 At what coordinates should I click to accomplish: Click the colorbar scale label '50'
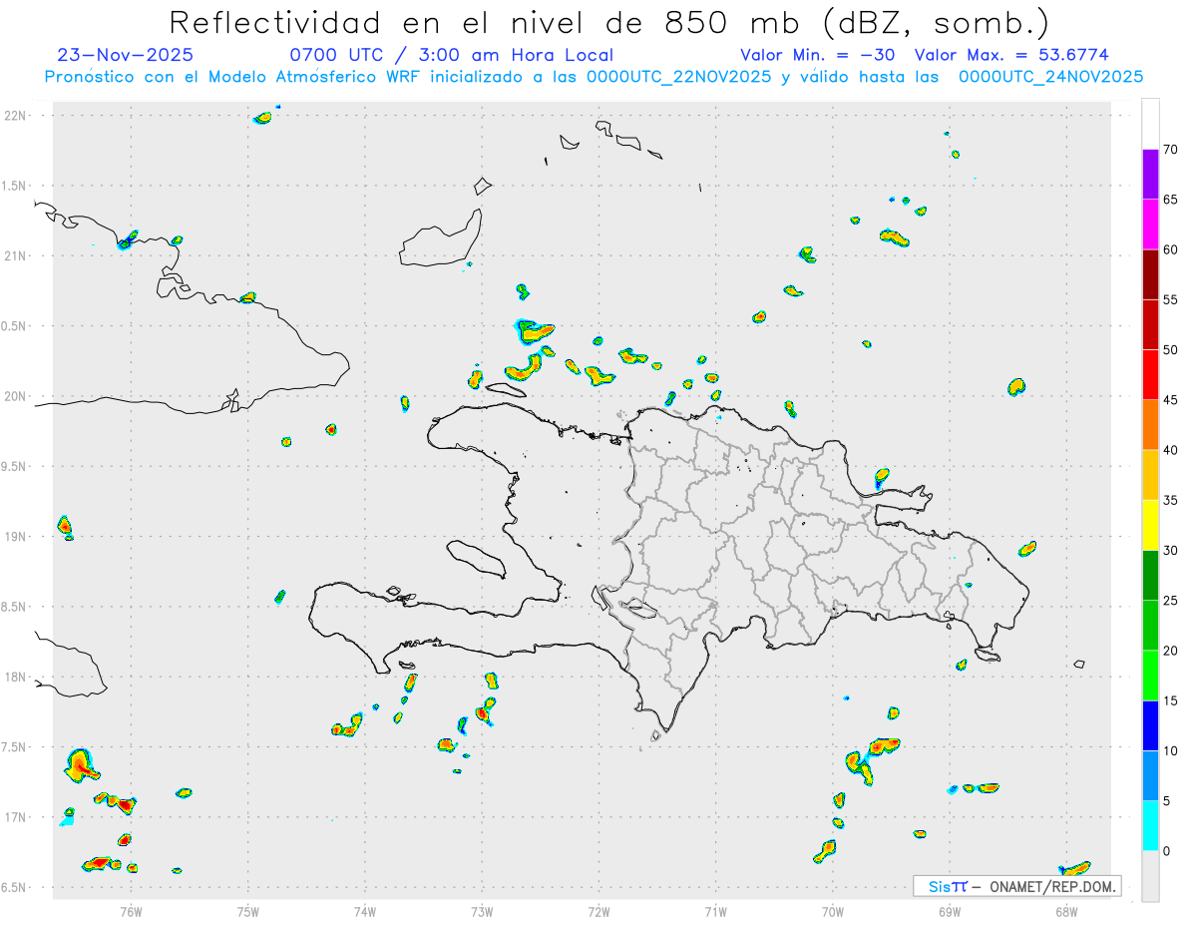1171,350
